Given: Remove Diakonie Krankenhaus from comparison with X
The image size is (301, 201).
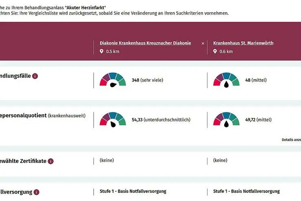Looking at the screenshot, I should coord(203,44).
